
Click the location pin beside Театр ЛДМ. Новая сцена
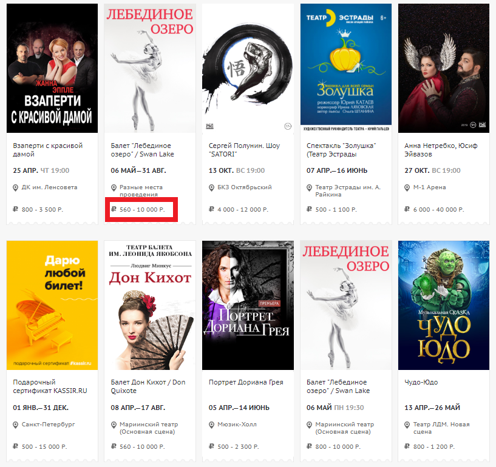point(407,425)
